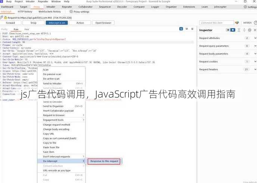Image resolution: width=257 pixels, height=183 pixels.
Task: Select Do passive scan
Action: click(61, 74)
